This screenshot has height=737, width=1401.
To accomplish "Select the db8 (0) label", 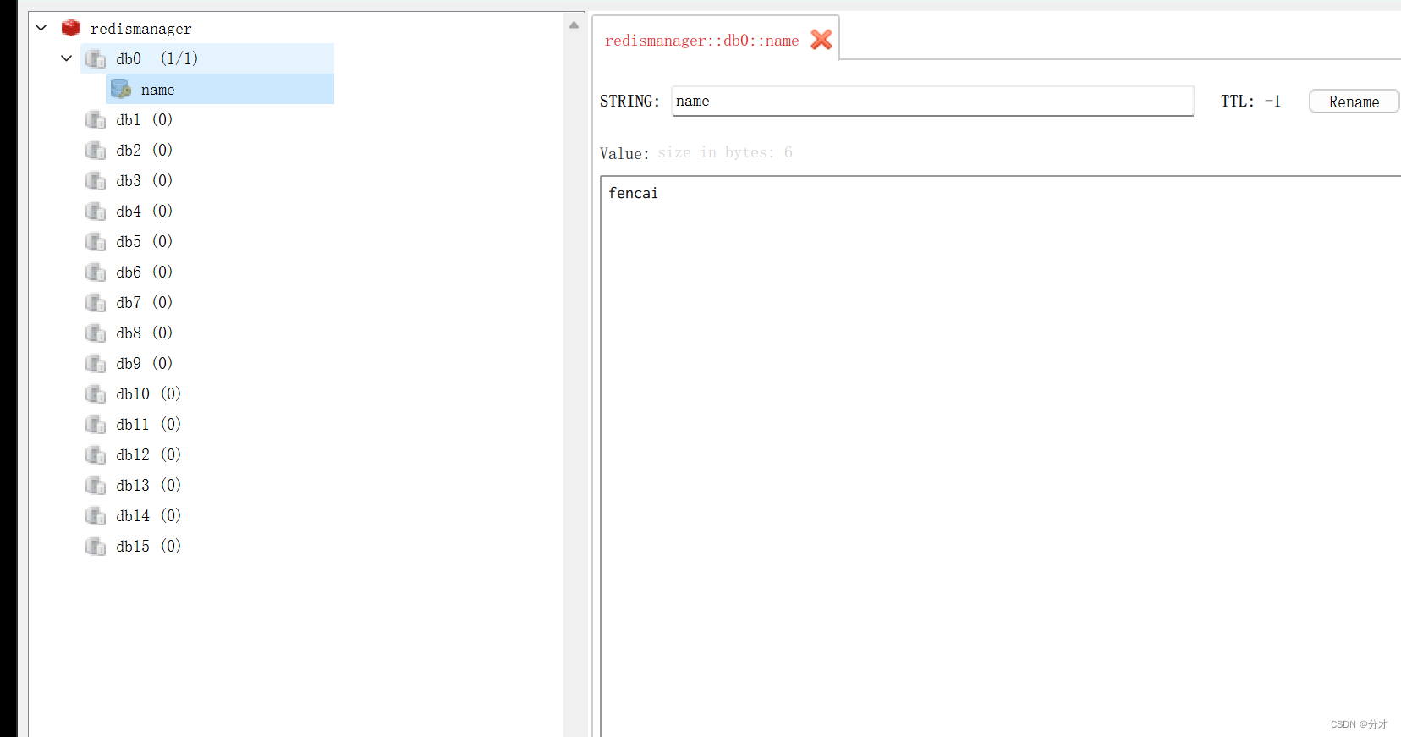I will tap(145, 333).
